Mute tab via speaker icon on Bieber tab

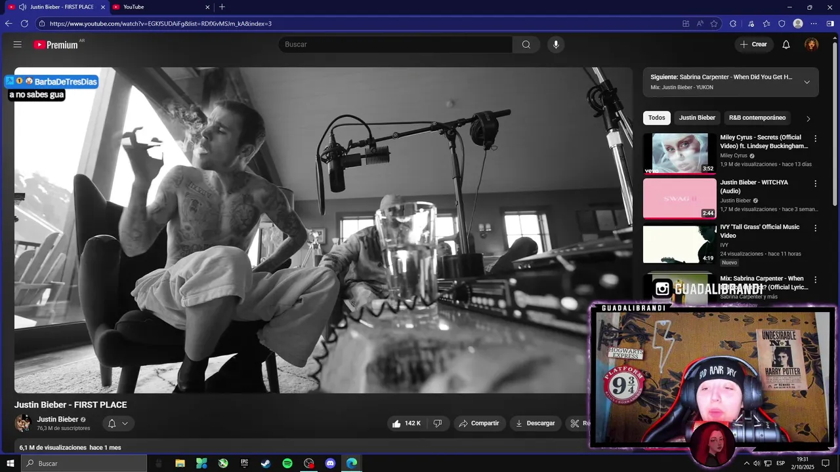[x=23, y=7]
